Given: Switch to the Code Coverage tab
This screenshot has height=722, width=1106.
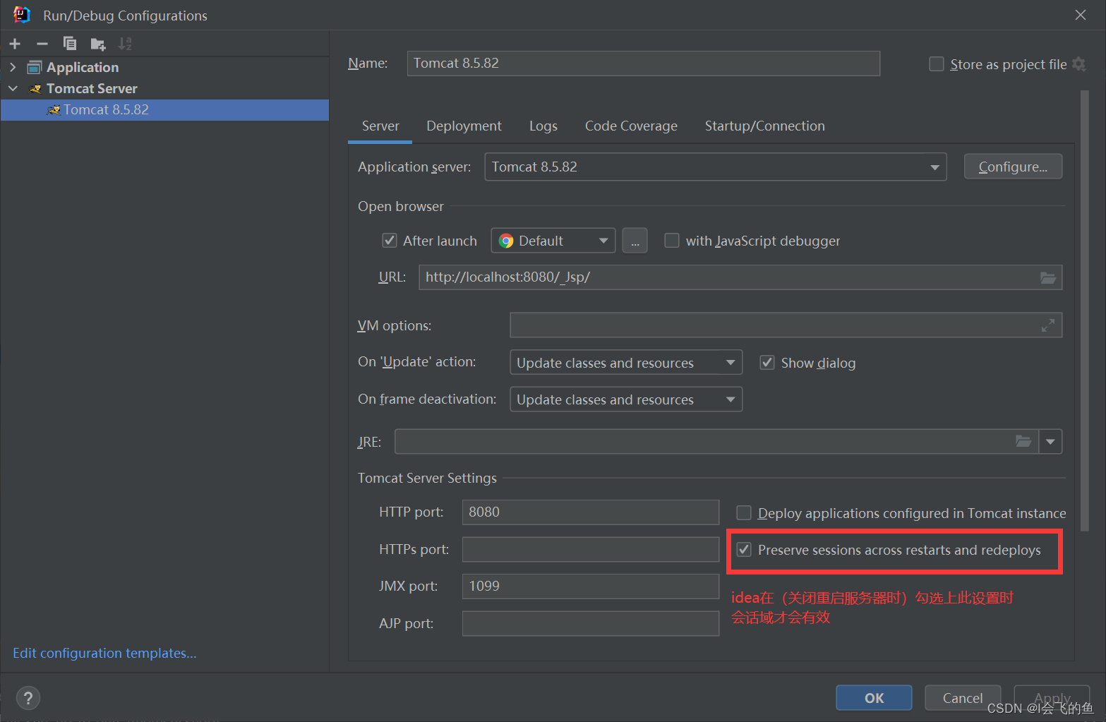Looking at the screenshot, I should [631, 126].
